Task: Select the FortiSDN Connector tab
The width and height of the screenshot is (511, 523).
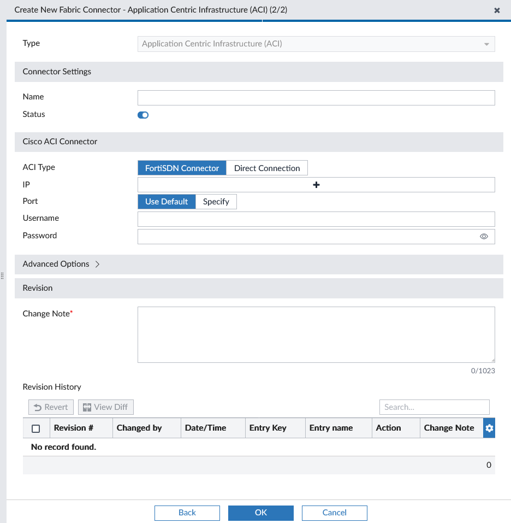Action: pyautogui.click(x=182, y=168)
